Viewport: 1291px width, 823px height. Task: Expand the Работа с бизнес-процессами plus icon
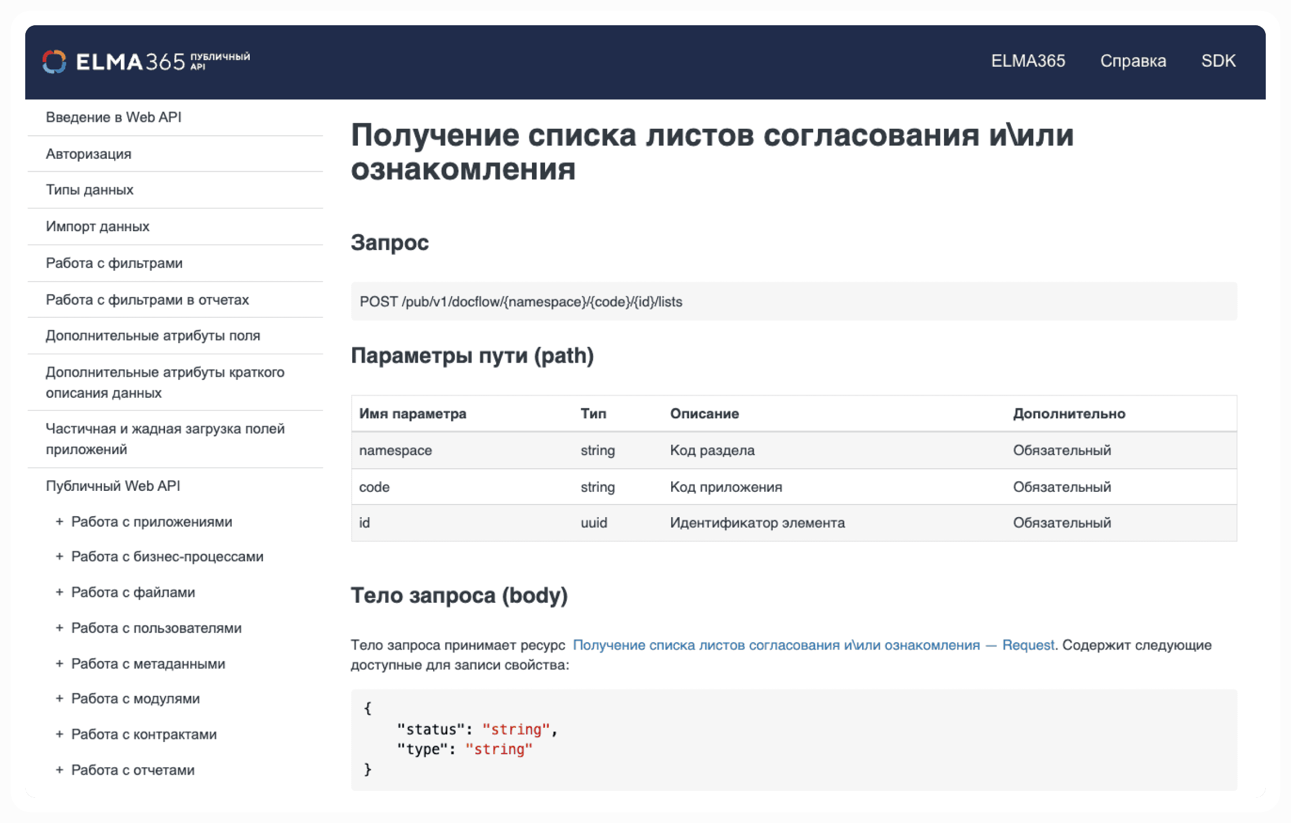pos(59,557)
